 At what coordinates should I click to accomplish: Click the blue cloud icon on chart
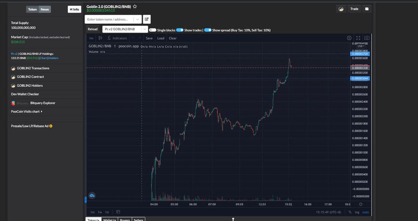point(92,196)
